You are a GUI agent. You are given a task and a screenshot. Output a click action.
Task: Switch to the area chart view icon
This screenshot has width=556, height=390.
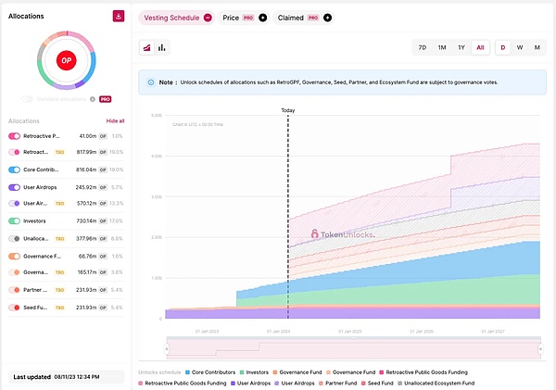click(x=146, y=47)
